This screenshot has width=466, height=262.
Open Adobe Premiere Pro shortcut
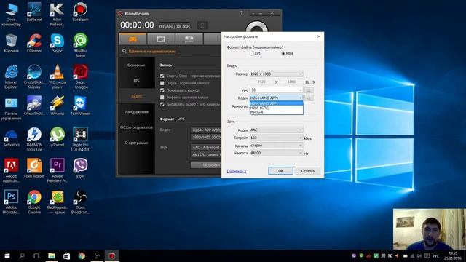(x=57, y=171)
